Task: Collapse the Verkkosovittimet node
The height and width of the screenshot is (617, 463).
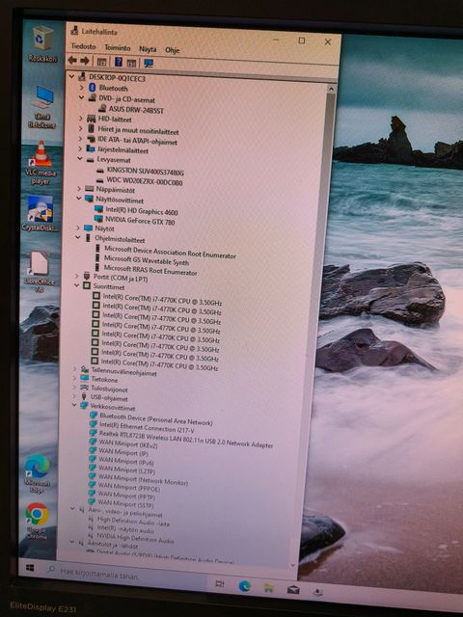Action: click(x=74, y=405)
